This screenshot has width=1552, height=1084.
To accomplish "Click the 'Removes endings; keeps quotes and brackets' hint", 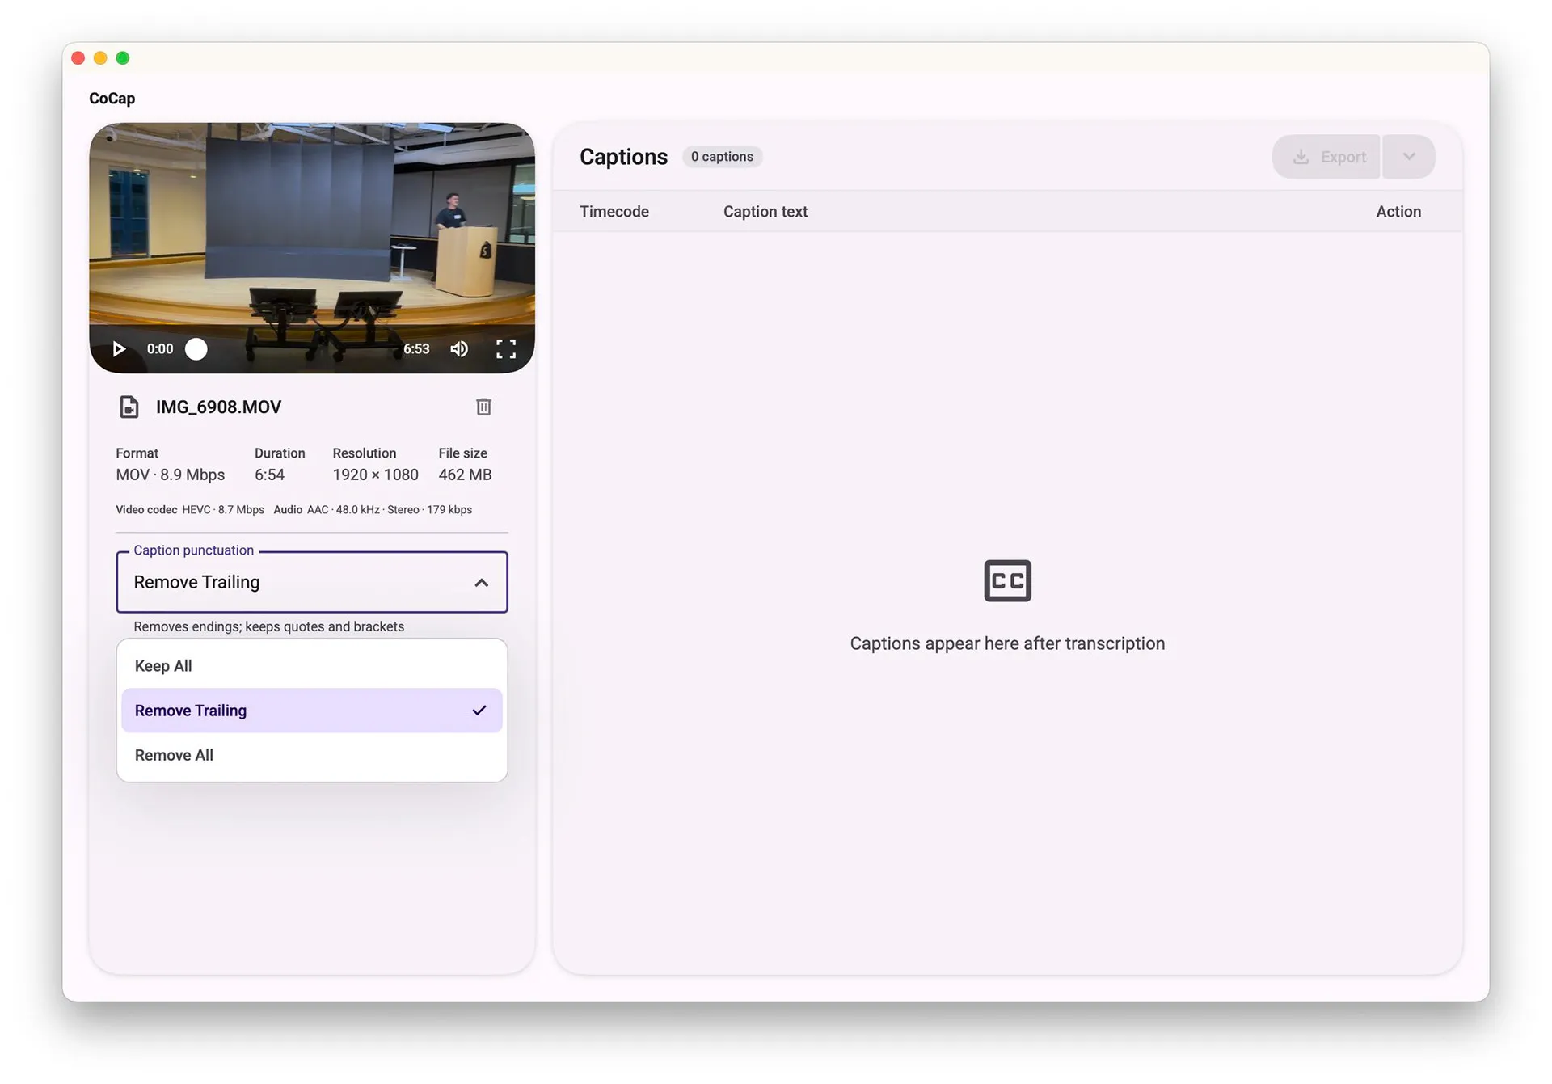I will pyautogui.click(x=269, y=626).
